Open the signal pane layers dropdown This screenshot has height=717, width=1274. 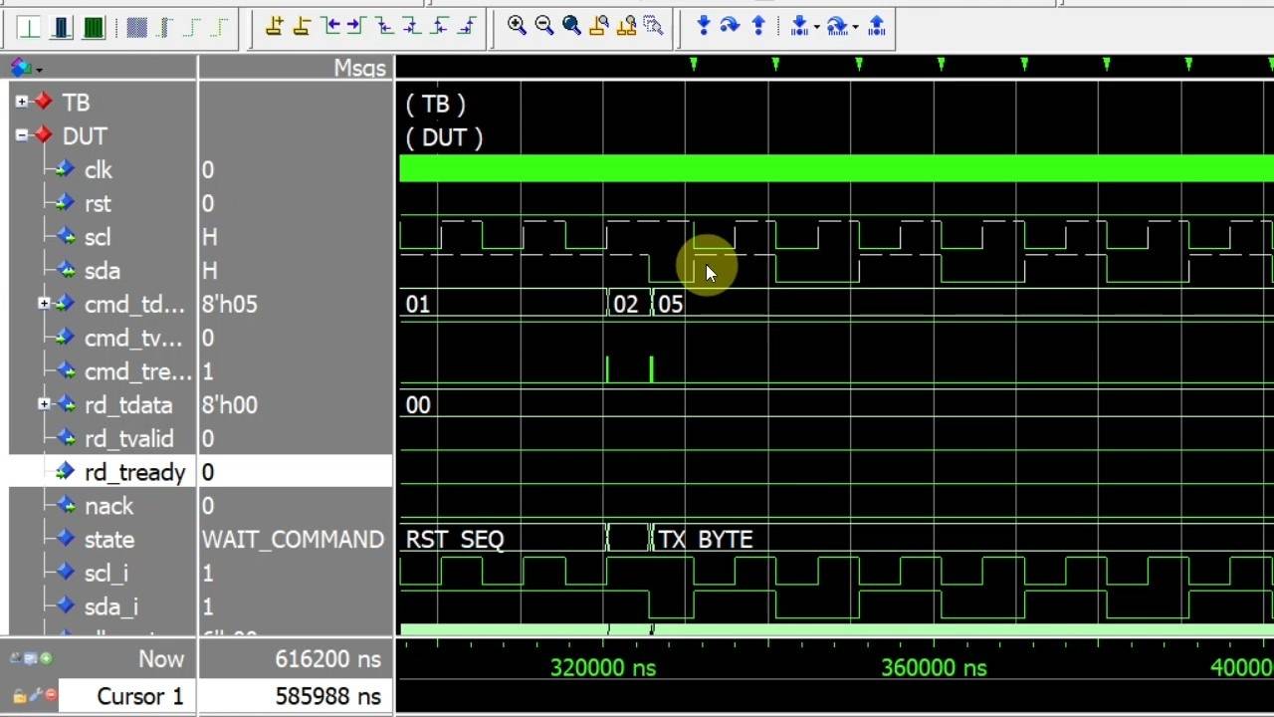coord(39,69)
